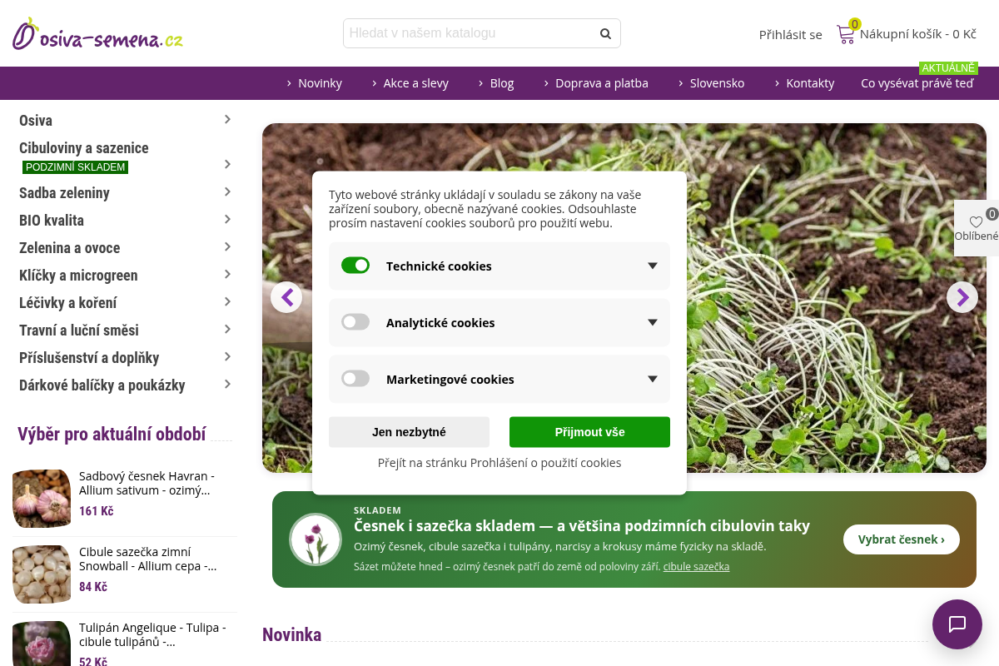
Task: Click the search magnifier icon
Action: [605, 33]
